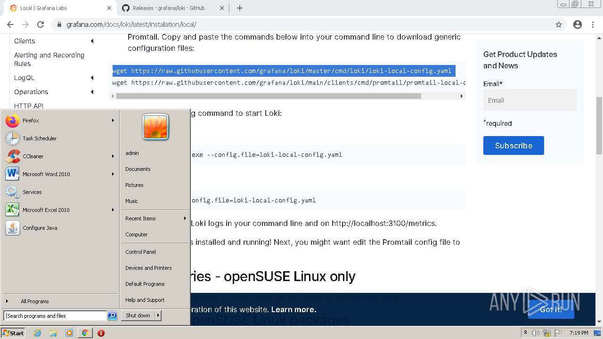This screenshot has height=339, width=603.
Task: Open HTTP API sidebar link
Action: tap(29, 106)
